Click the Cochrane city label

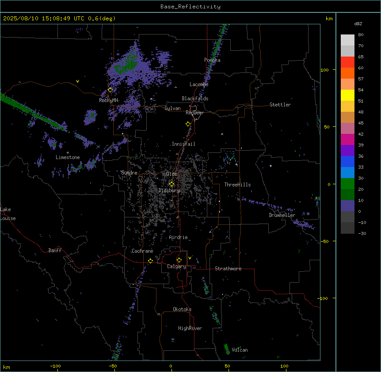click(x=142, y=251)
